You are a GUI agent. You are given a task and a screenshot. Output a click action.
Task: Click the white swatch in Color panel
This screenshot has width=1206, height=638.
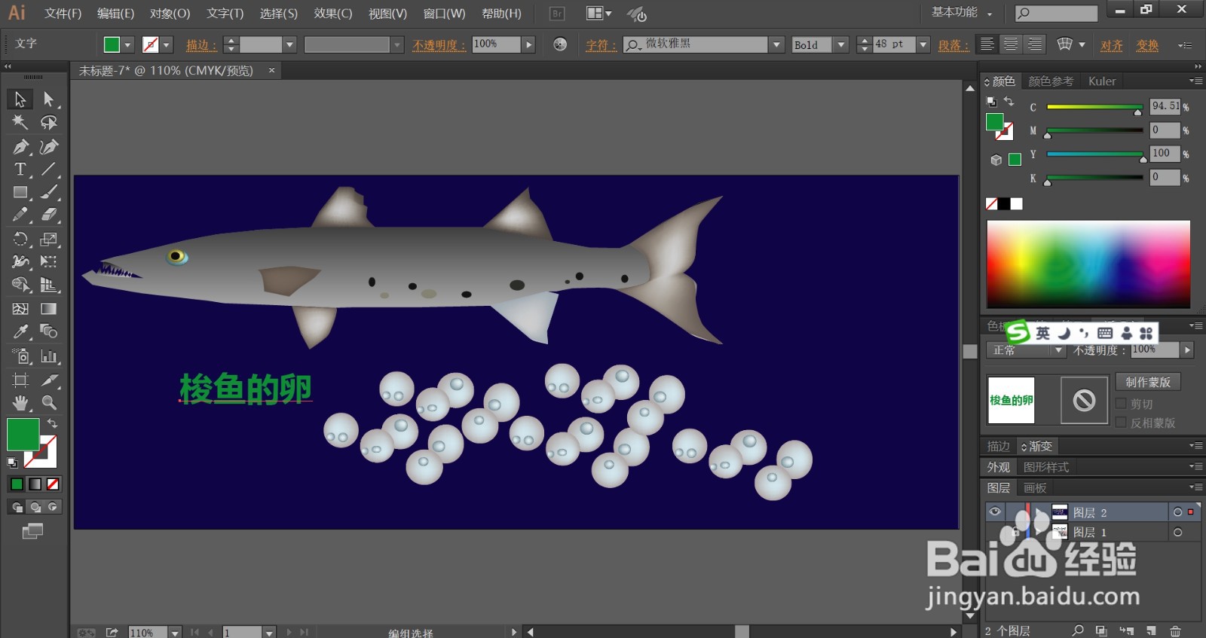[x=1017, y=203]
